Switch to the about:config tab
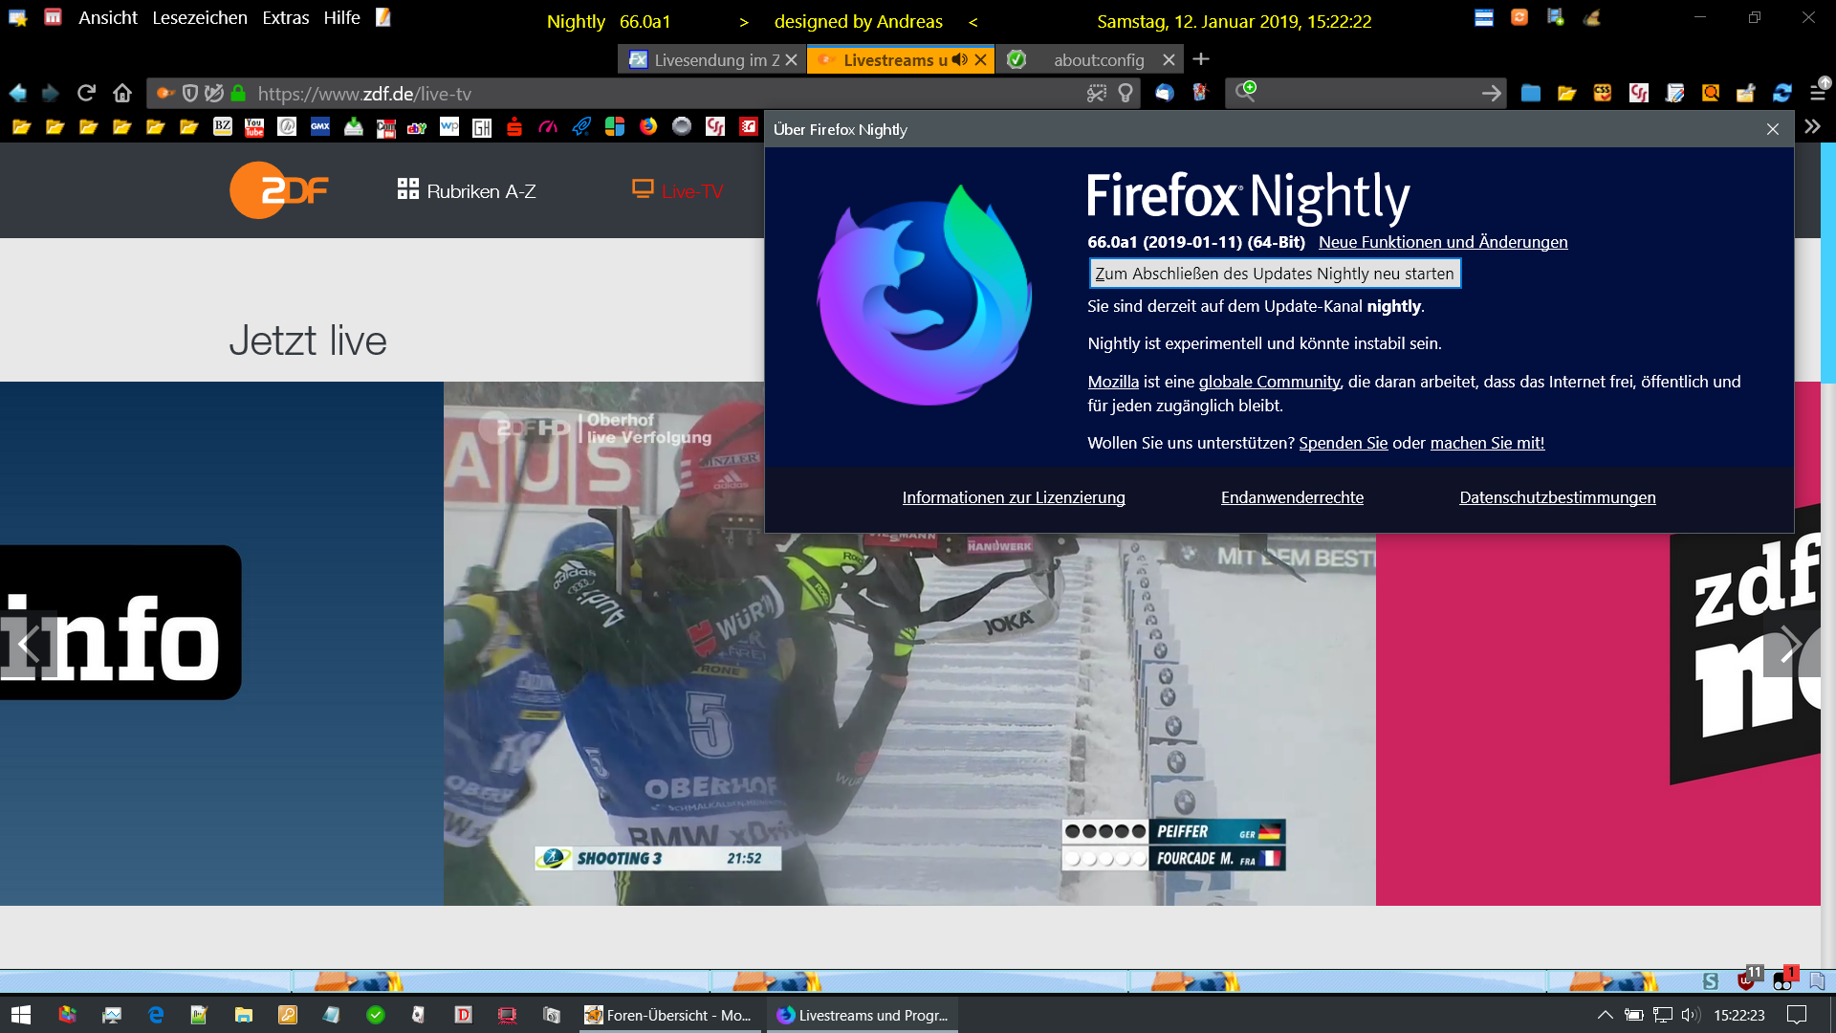Screen dimensions: 1836x1033 coord(1098,59)
